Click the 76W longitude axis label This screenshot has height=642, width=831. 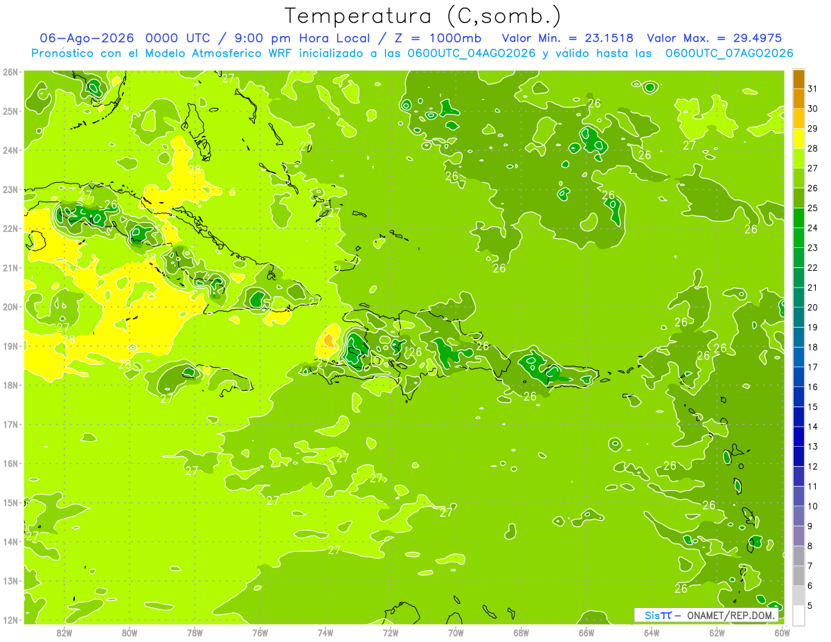(260, 632)
